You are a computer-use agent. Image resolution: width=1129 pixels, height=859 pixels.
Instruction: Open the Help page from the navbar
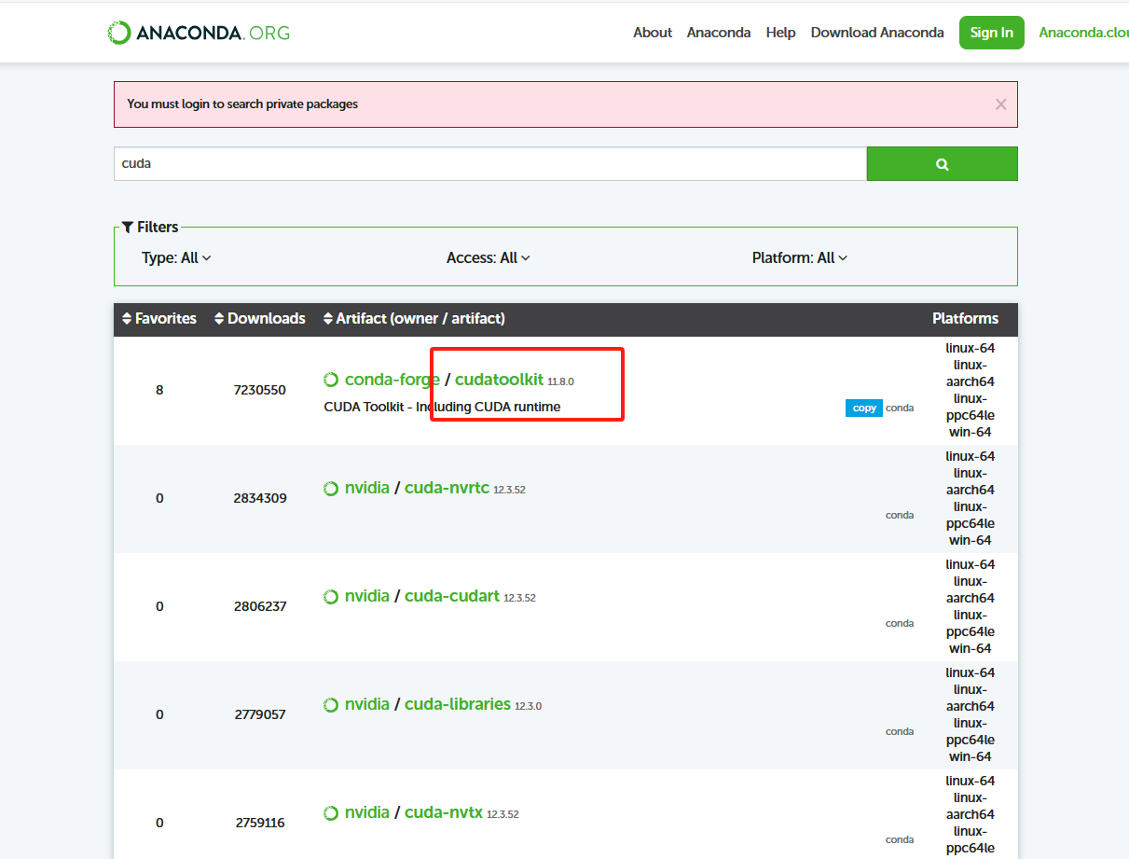click(781, 33)
